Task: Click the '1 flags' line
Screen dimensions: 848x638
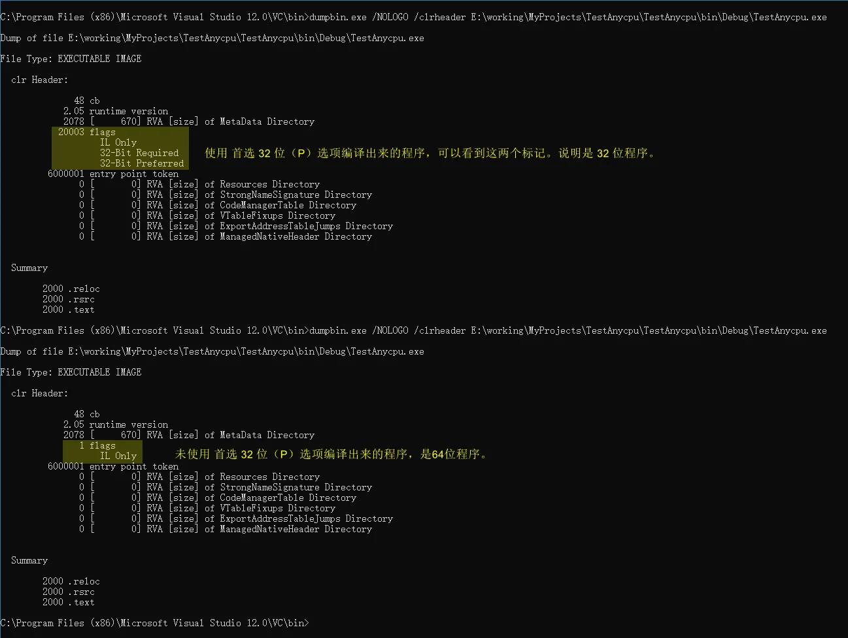Action: [97, 445]
